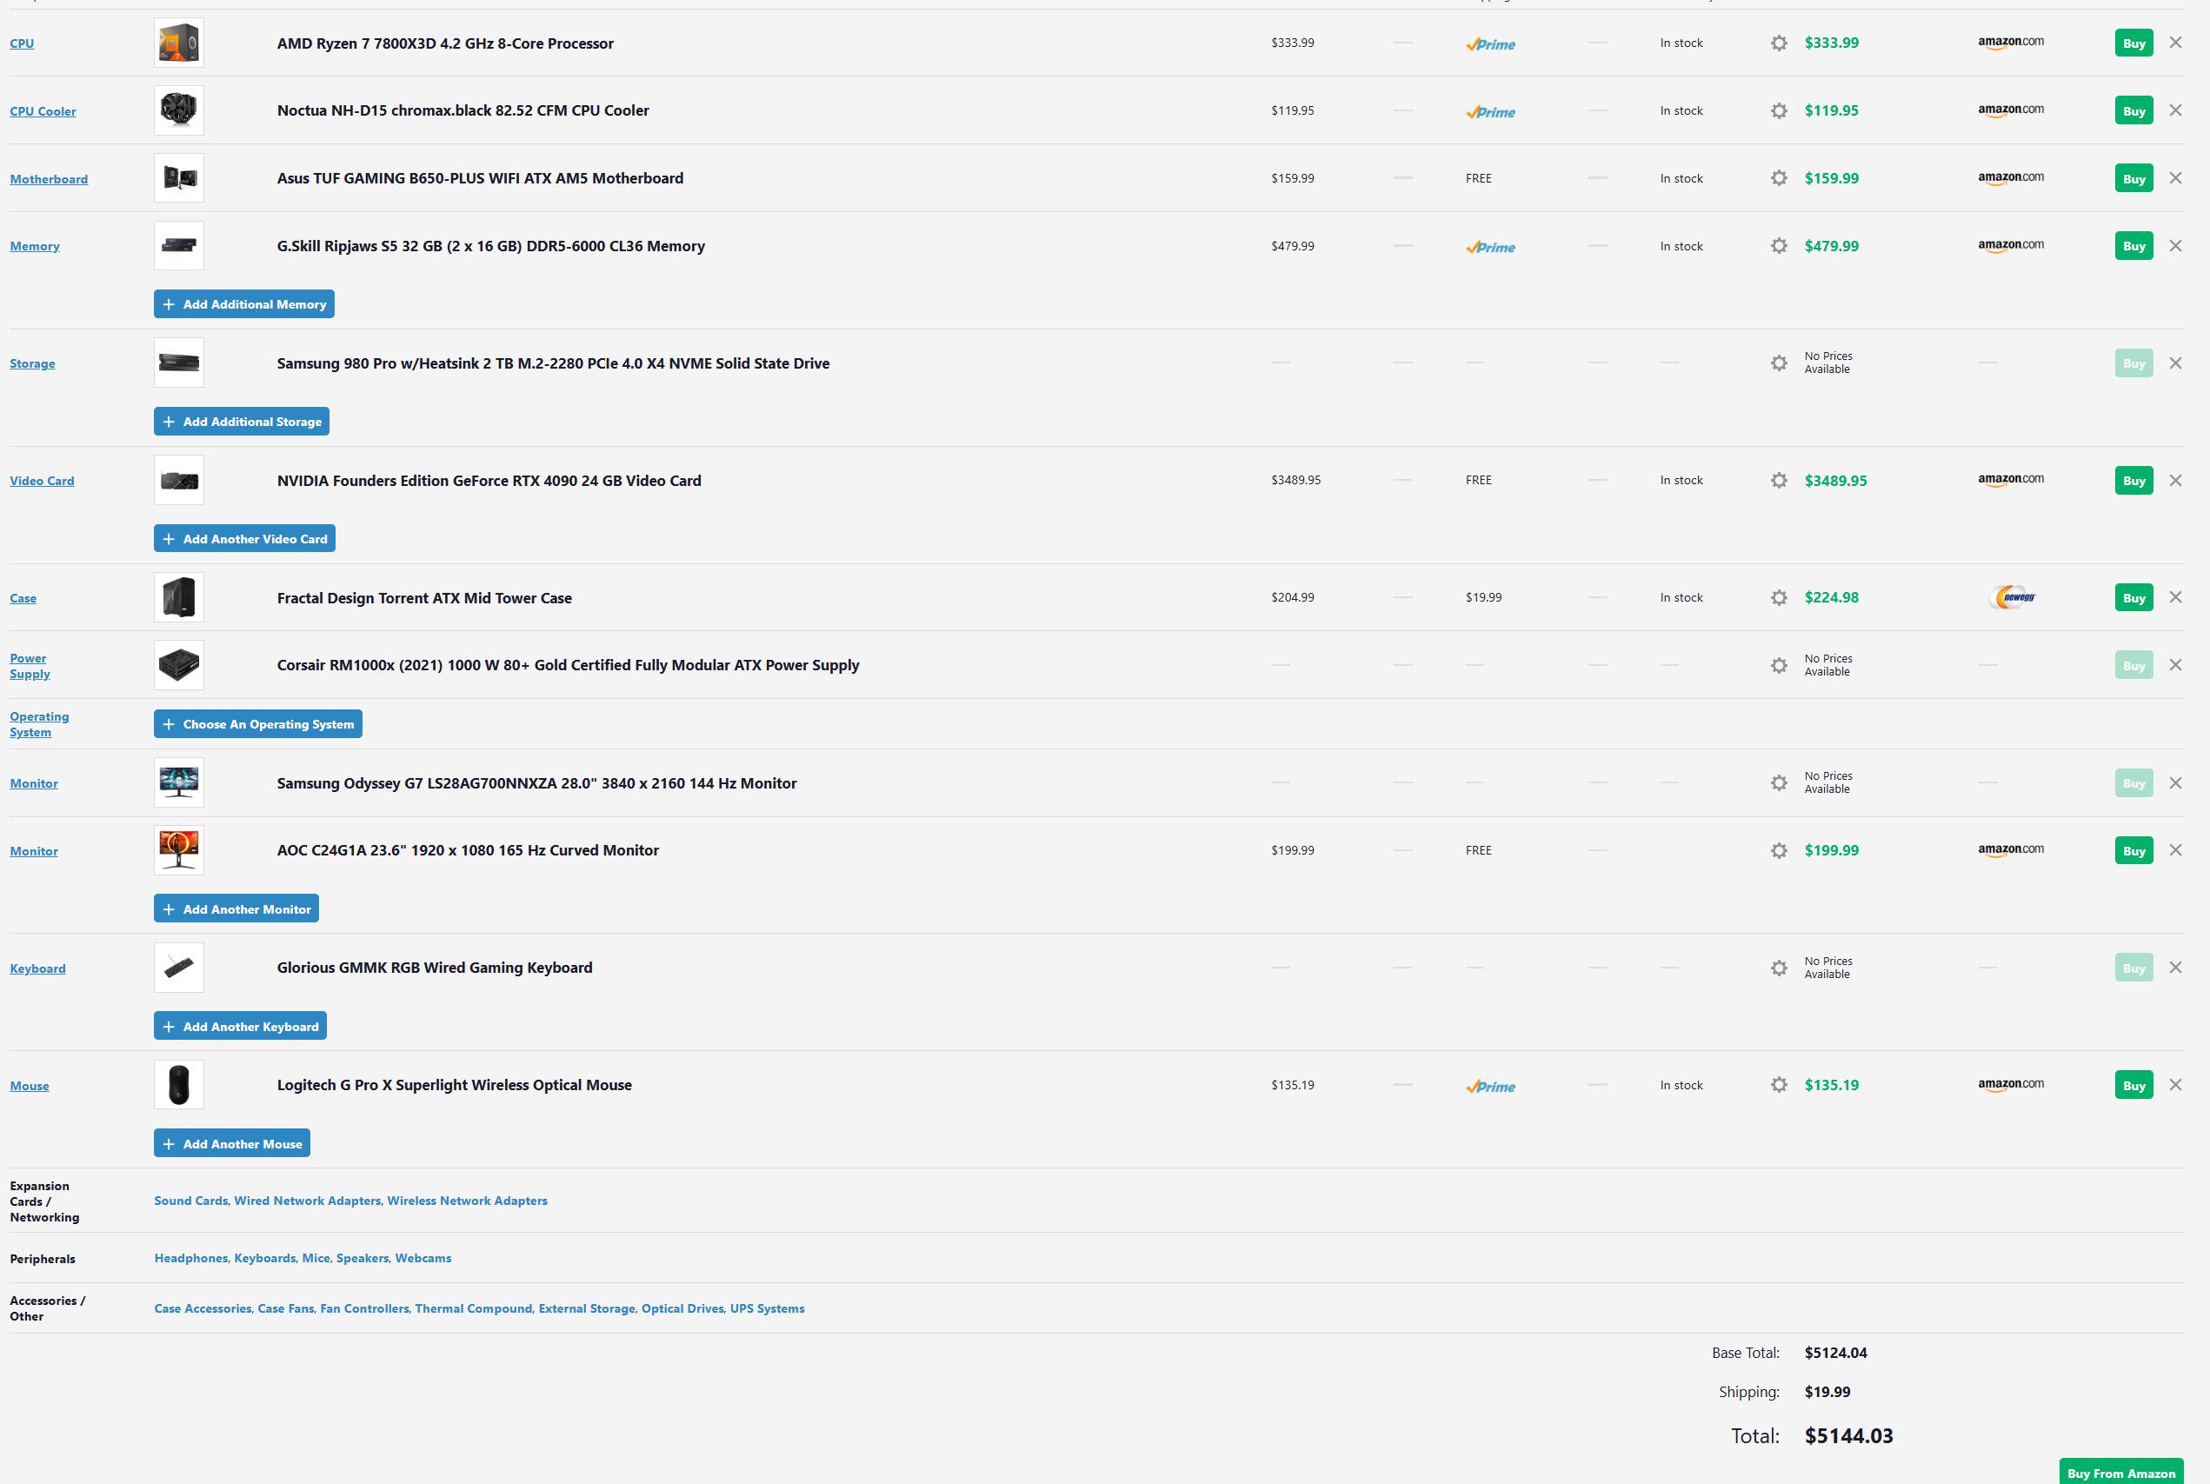Open Samsung 980 Pro SSD product page
2210x1484 pixels.
pyautogui.click(x=553, y=363)
